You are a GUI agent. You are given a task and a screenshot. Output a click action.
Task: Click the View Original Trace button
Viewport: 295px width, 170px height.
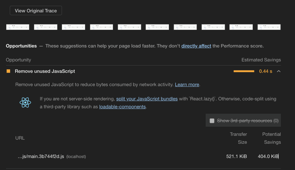[x=36, y=11]
